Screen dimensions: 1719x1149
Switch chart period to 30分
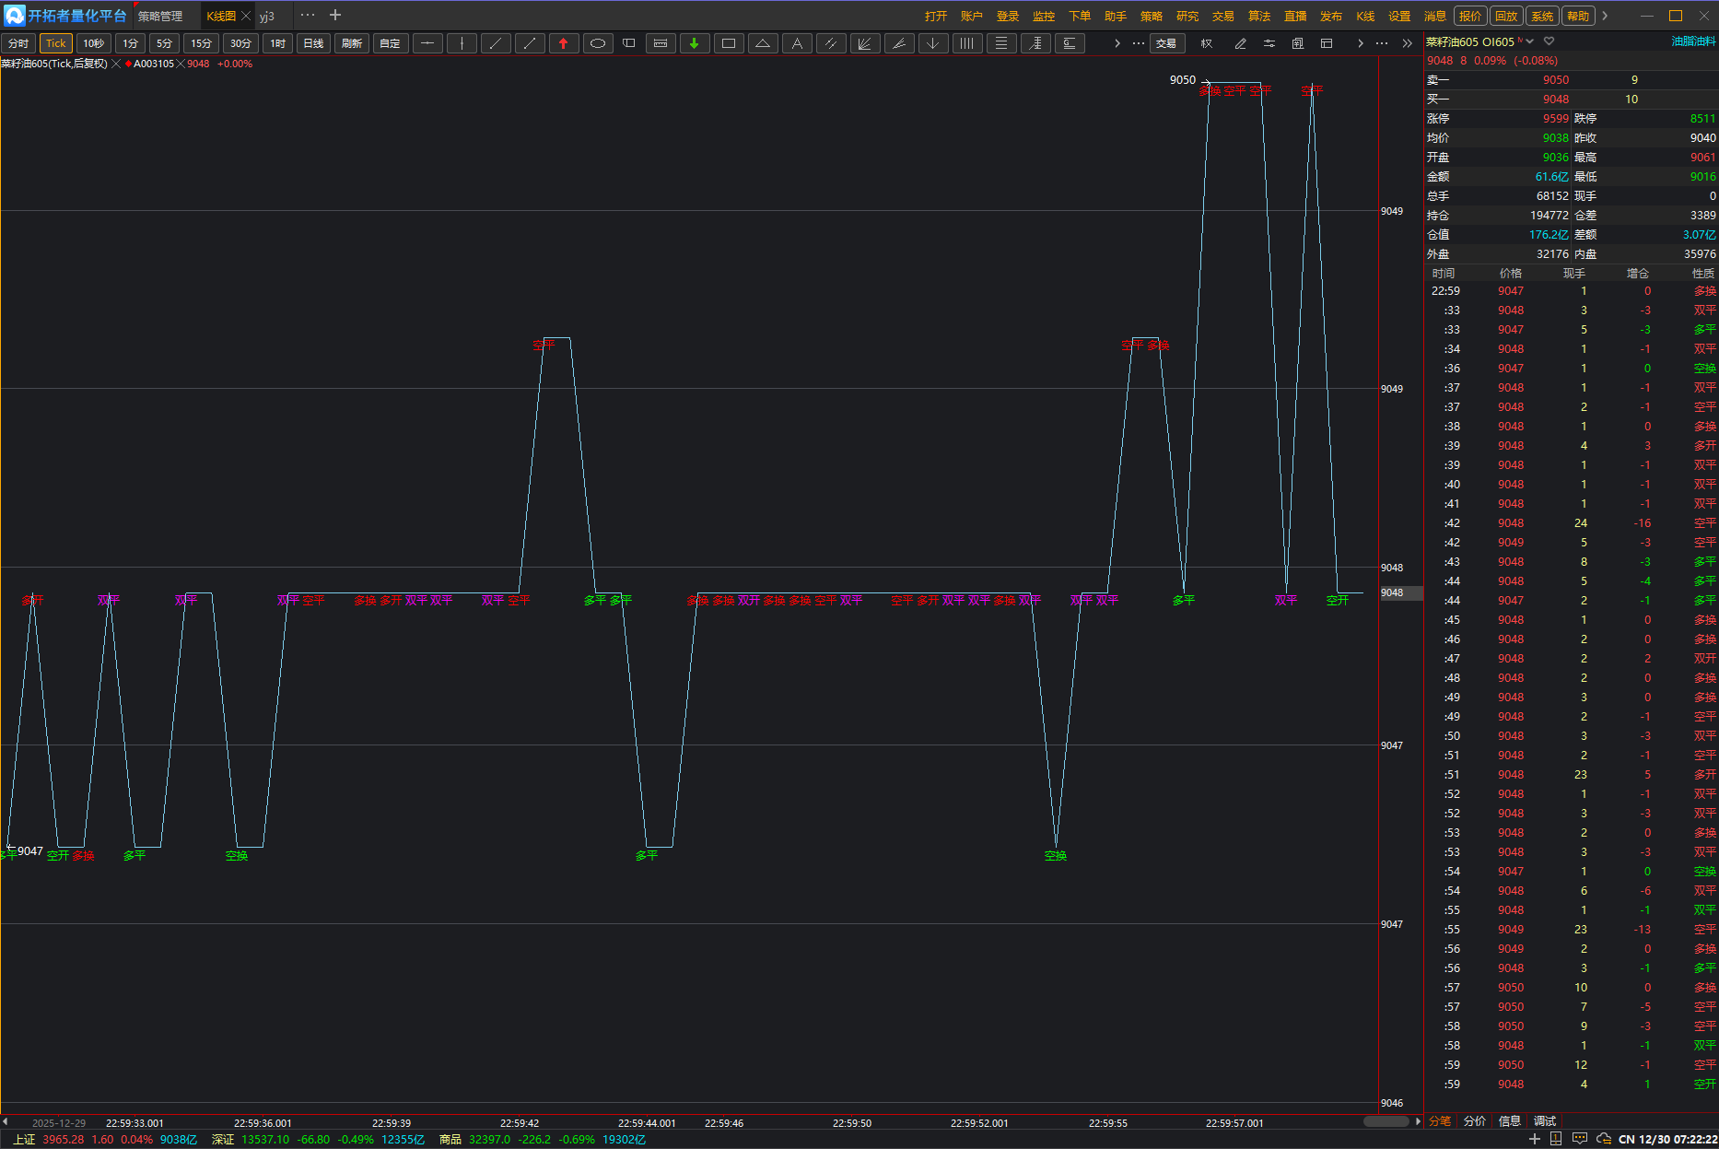240,43
